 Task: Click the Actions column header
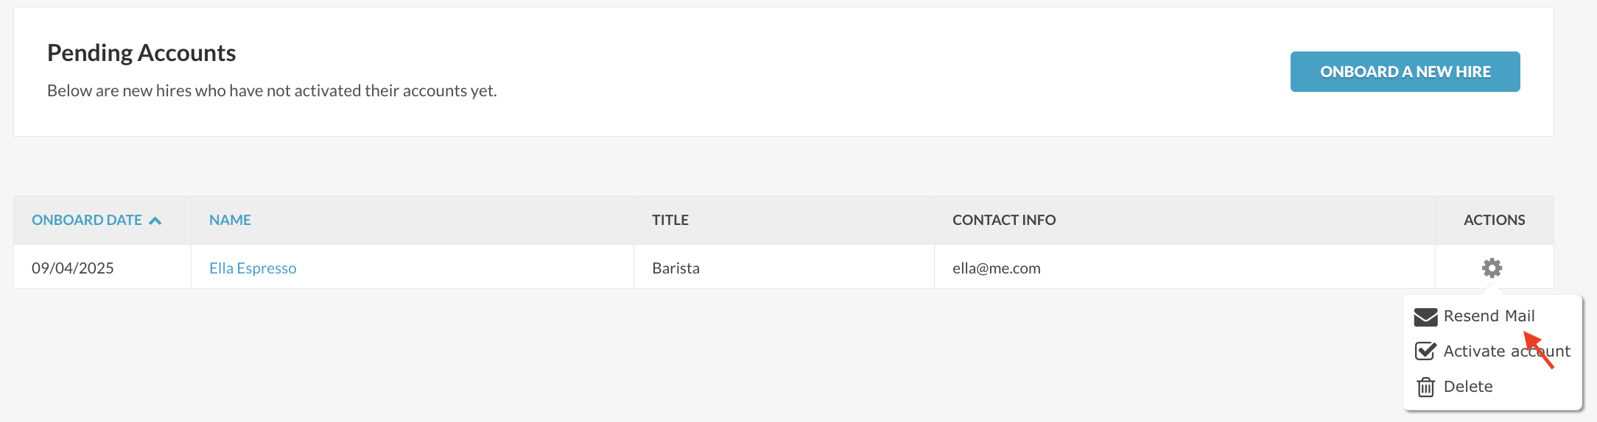tap(1495, 220)
